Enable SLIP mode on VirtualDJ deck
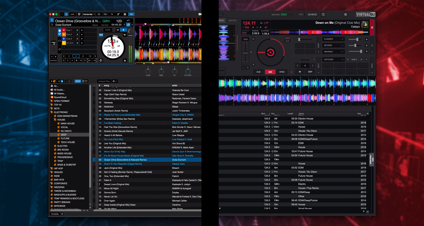Viewport: 424px width, 226px height. coord(287,41)
